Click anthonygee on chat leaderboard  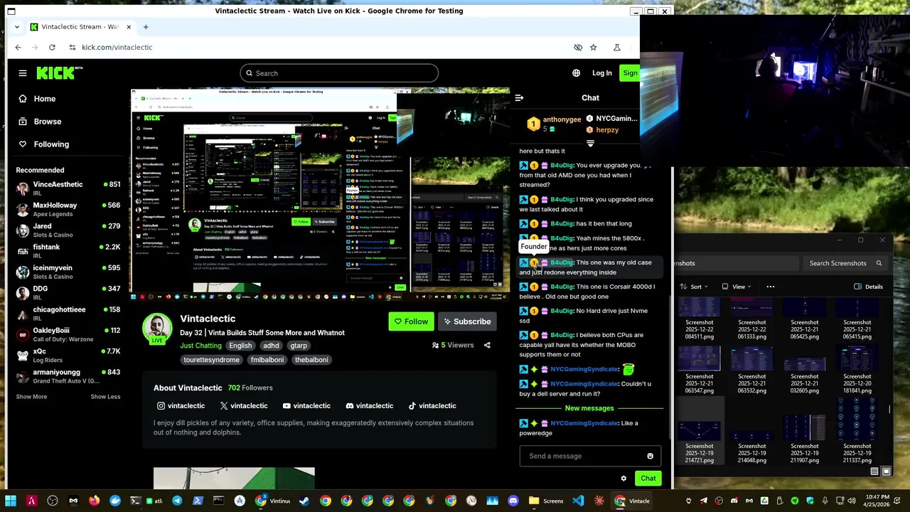[562, 119]
